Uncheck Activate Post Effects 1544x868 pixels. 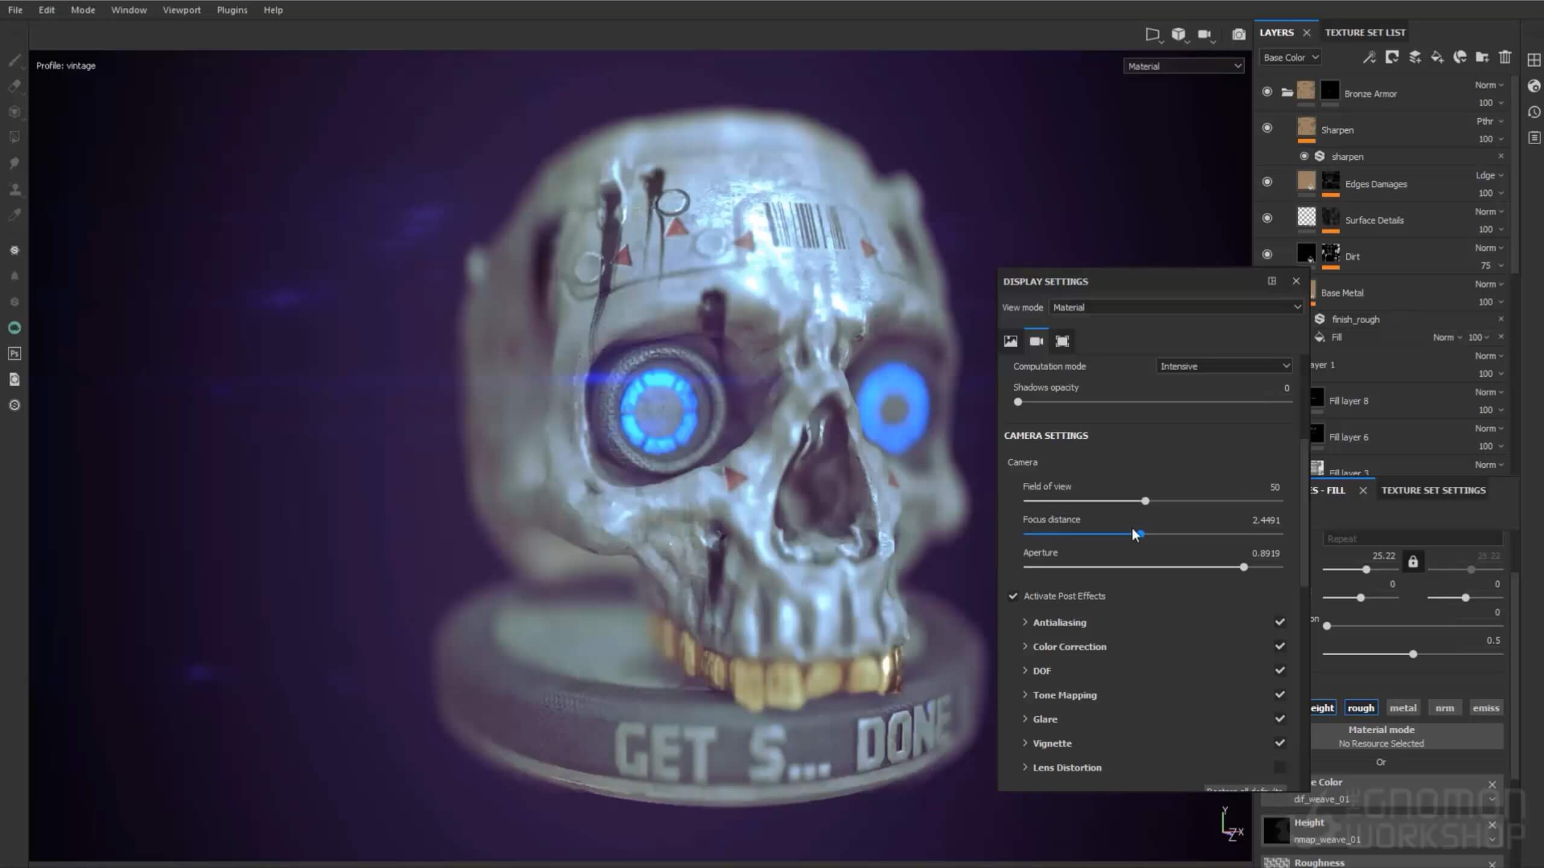[x=1013, y=596]
